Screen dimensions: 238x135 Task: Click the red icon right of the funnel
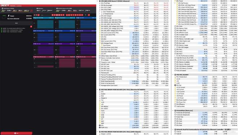[89, 15]
